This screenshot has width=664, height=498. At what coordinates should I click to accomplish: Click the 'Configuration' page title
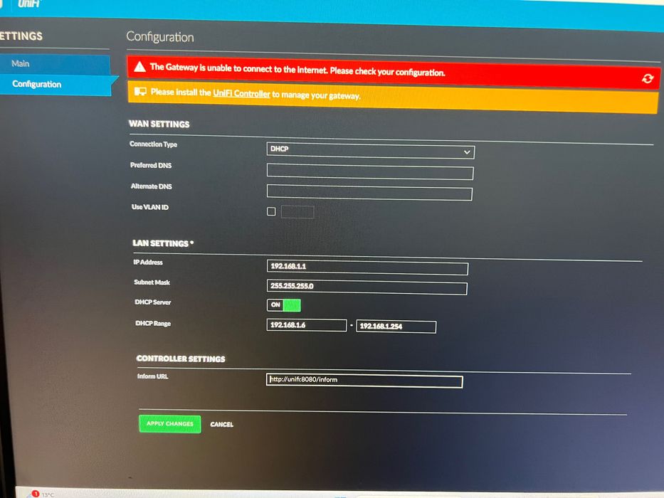point(160,37)
